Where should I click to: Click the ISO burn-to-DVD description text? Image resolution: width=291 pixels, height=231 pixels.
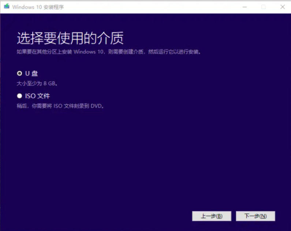click(61, 106)
